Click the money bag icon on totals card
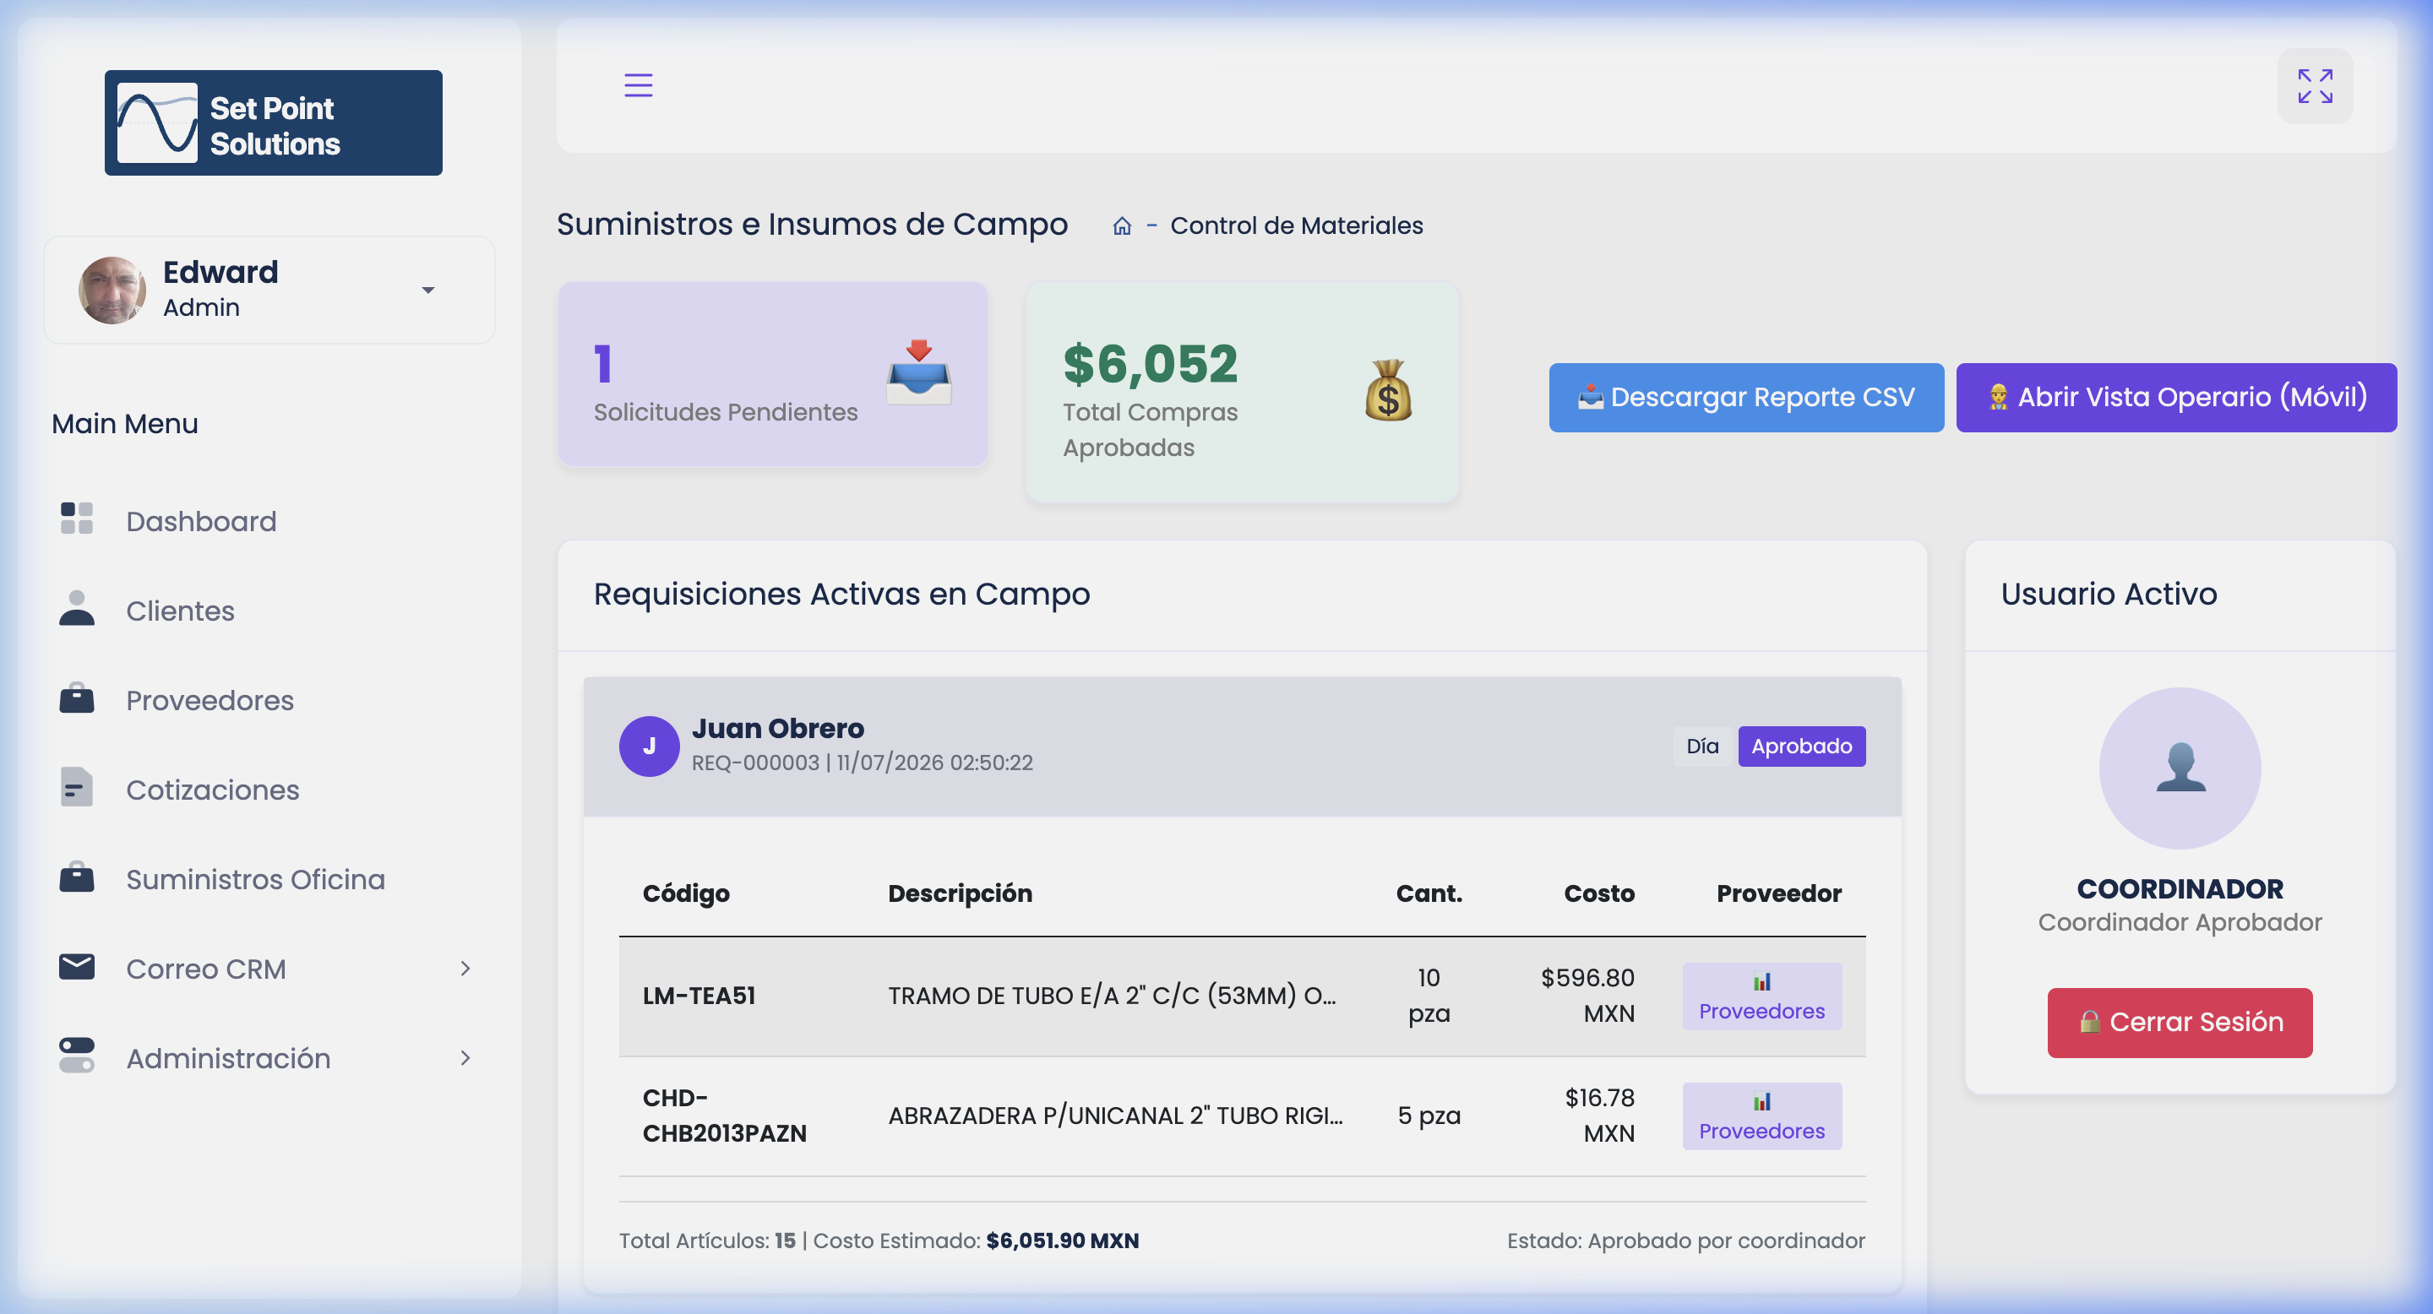 point(1387,391)
